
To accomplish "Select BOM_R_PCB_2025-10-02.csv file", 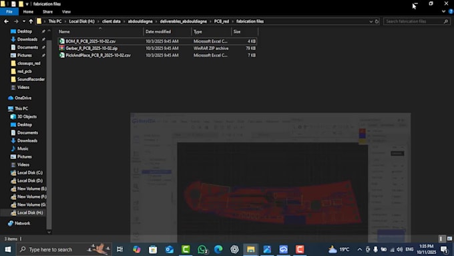I will click(90, 41).
